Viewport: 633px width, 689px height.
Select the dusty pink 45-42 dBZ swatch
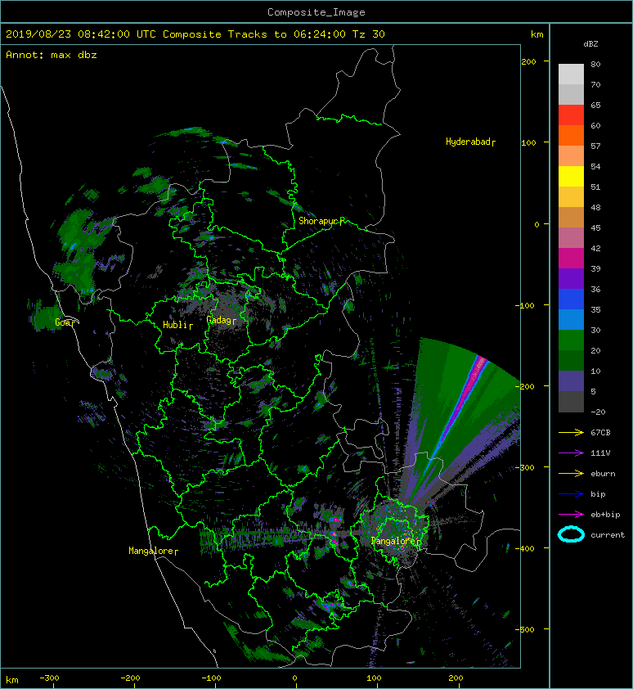[x=571, y=238]
